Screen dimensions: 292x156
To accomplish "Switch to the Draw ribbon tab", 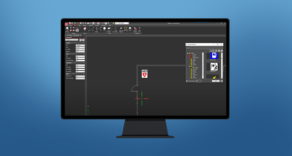I will (75, 25).
